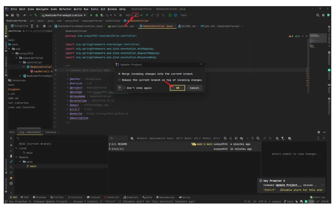The image size is (335, 210).
Task: Open the Date: All filter dropdown
Action: click(x=192, y=138)
